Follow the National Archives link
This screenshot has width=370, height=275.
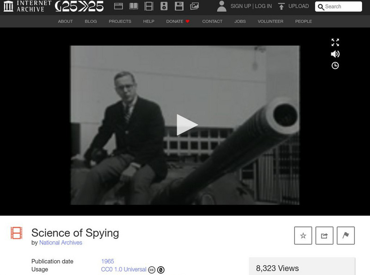(61, 243)
